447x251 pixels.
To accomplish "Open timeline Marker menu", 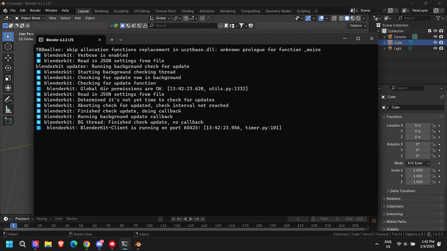I will [x=72, y=219].
